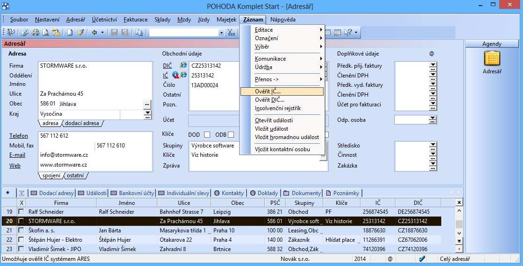Tick the ODB checkbox
Viewport: 523px width, 266px height.
click(231, 135)
